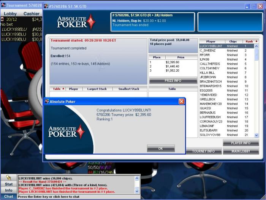
Task: Close the Absolute Poker congratulations dialog
Action: (x=182, y=102)
